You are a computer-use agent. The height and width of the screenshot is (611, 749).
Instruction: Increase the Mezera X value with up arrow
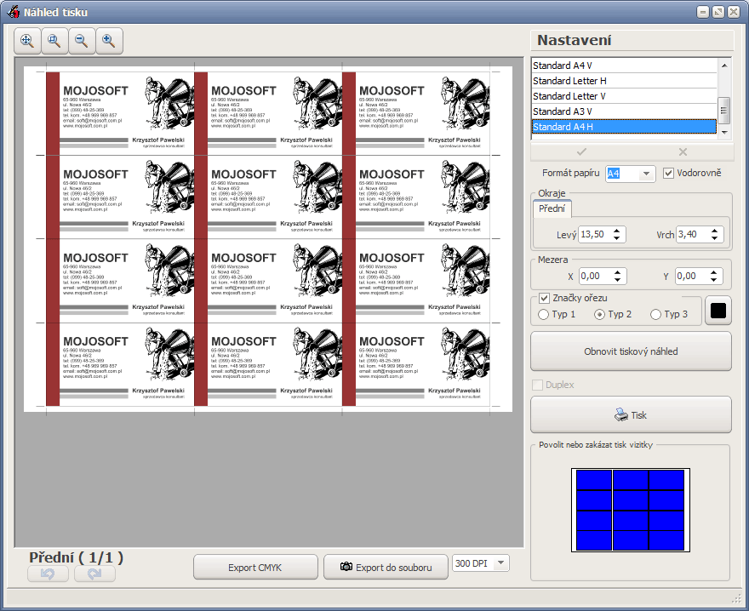pyautogui.click(x=618, y=272)
